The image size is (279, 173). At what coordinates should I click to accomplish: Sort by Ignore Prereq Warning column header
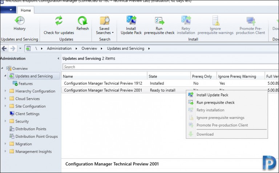[240, 76]
